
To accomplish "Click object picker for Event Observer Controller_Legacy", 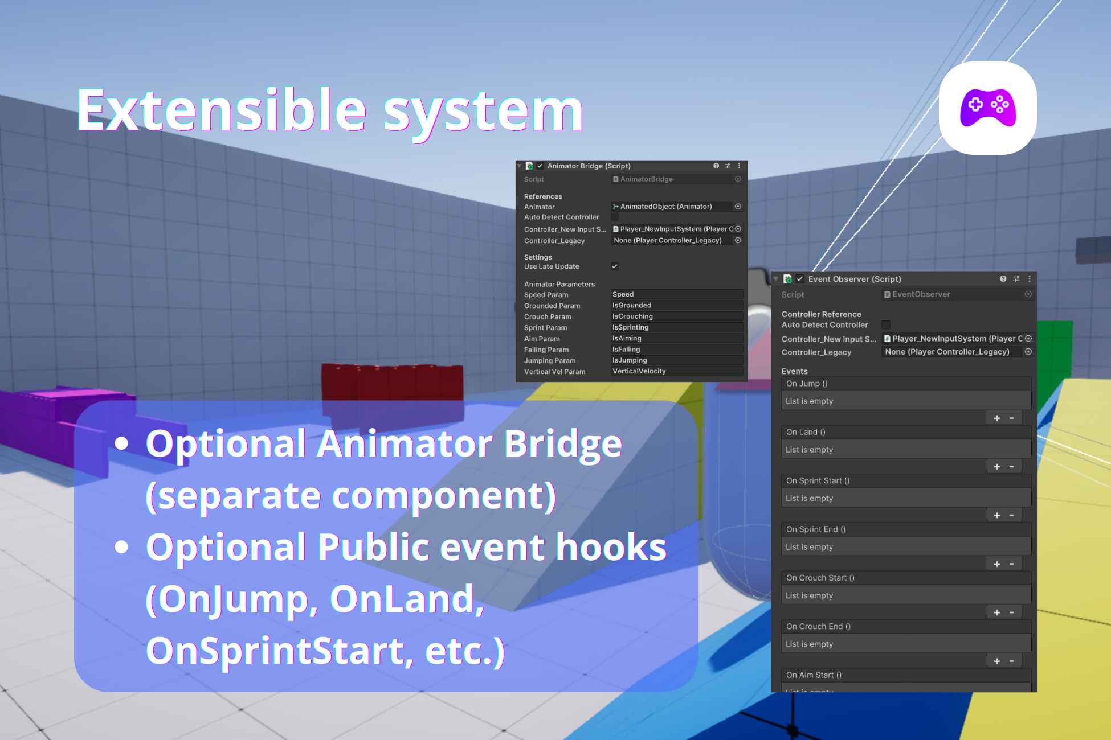I will coord(1028,352).
